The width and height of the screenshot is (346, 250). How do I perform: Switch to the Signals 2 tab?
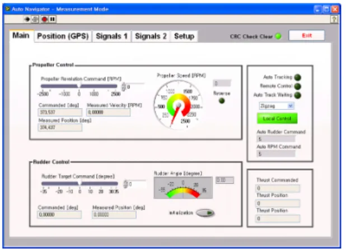151,36
